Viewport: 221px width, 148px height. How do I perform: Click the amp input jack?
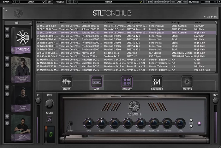pos(70,123)
